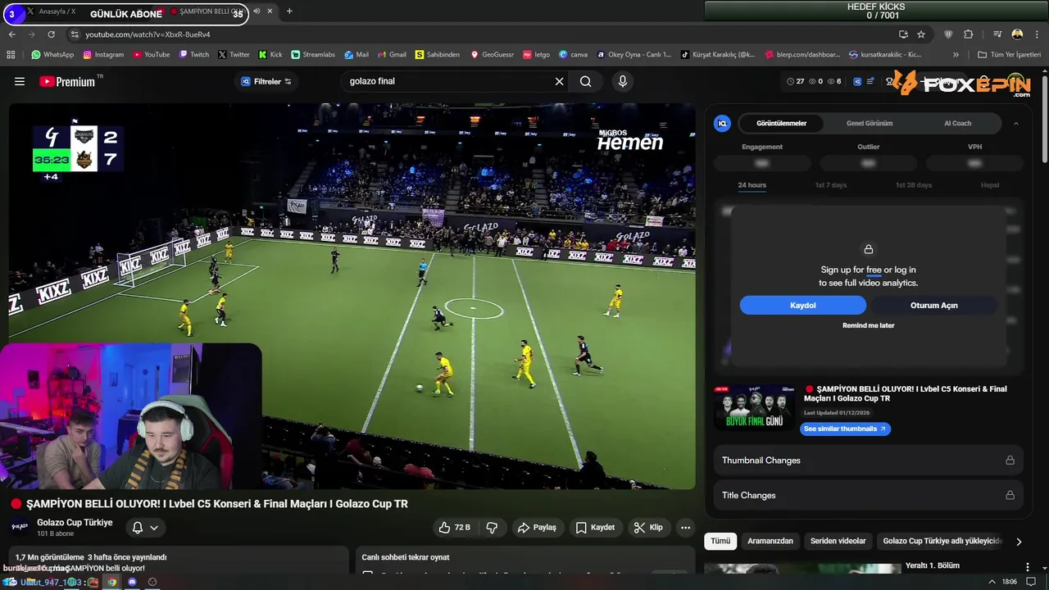
Task: Open the Chrome three-dot menu
Action: pos(1037,34)
